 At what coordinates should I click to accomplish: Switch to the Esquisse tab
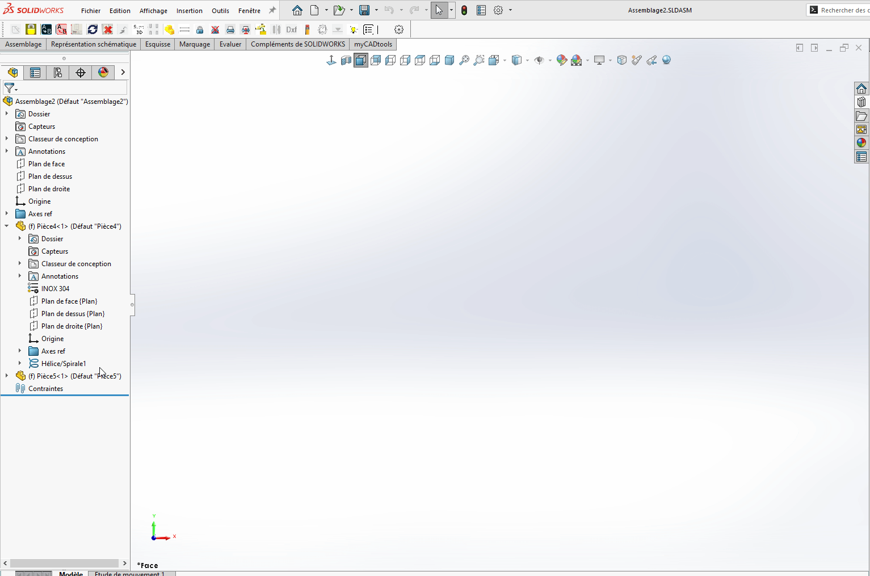(x=158, y=44)
